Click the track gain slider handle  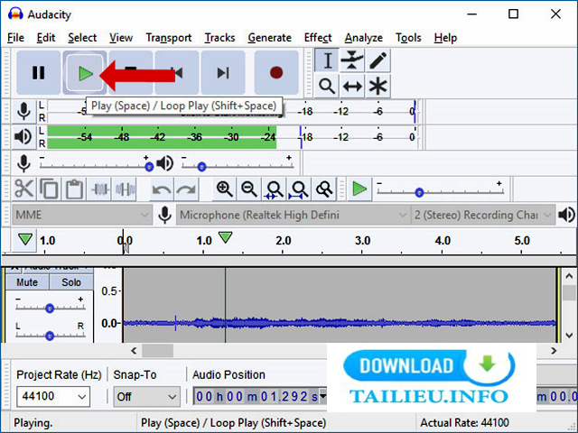pos(50,309)
